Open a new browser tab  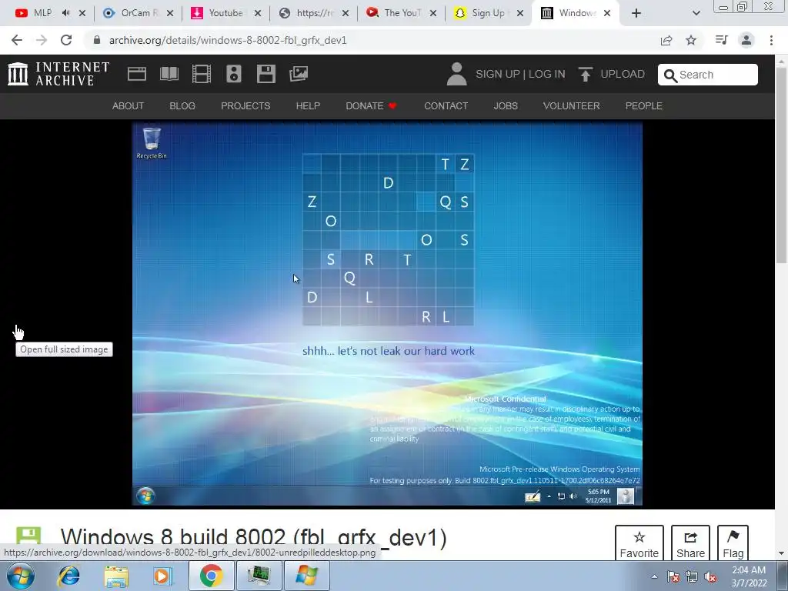[636, 13]
